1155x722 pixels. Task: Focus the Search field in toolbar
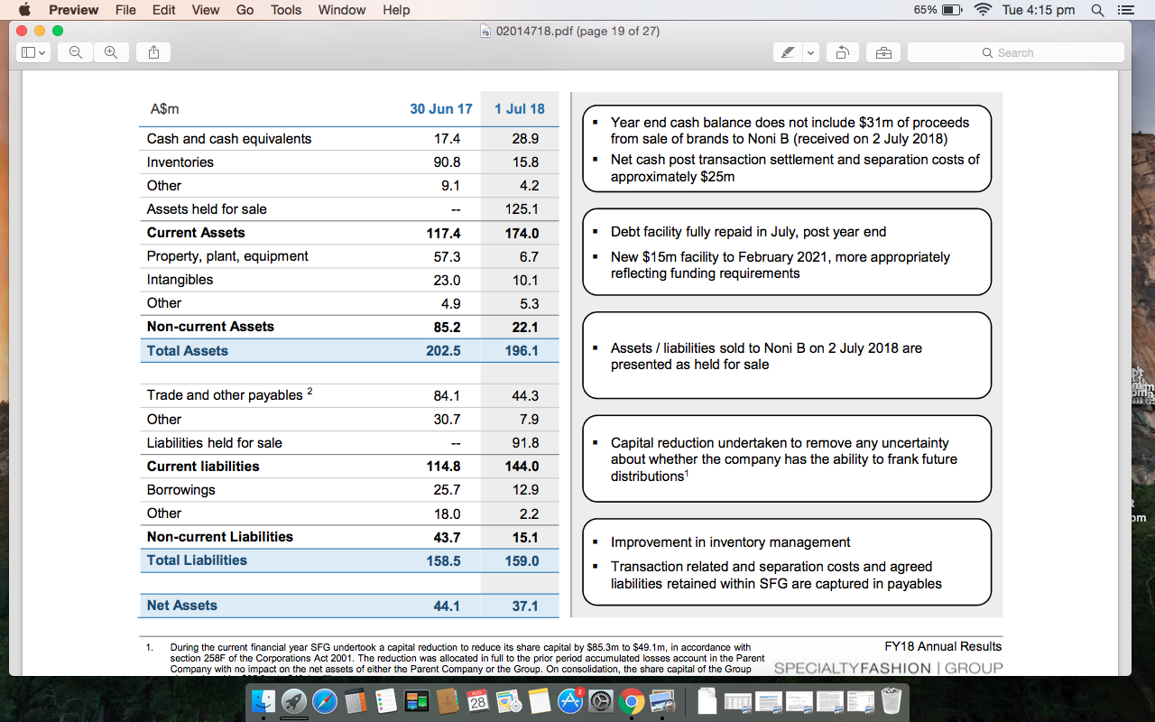[x=1016, y=53]
